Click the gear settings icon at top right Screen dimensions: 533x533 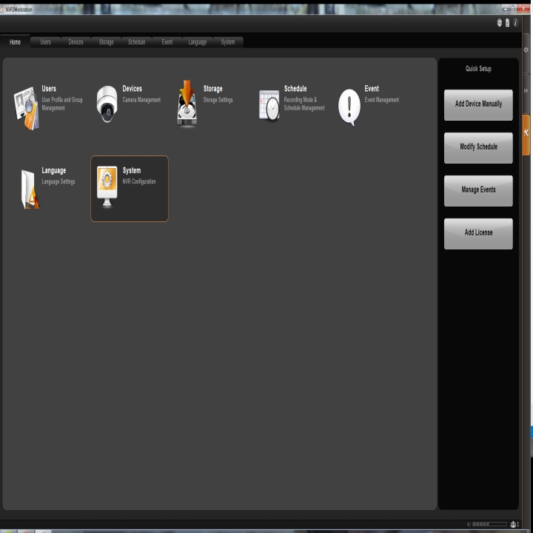coord(500,23)
